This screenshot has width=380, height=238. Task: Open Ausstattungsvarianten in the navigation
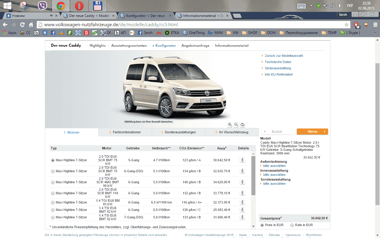129,46
